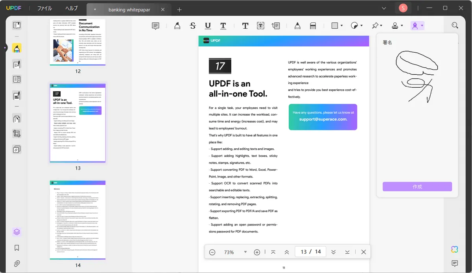Screen dimensions: 472x273
Task: Click the heading 'UPDF is an all-in-one Tool.'
Action: (238, 89)
